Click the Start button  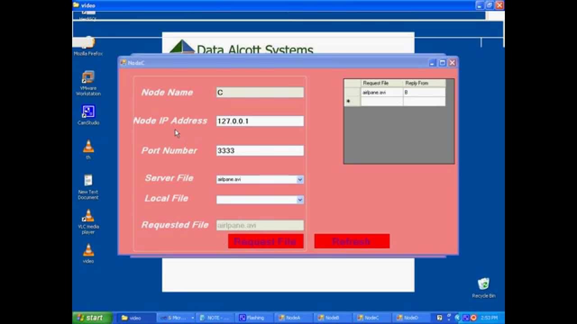tap(92, 318)
